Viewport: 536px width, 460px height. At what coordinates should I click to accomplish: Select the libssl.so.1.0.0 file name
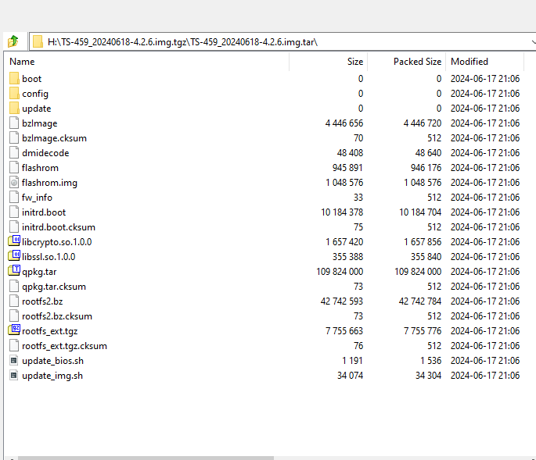point(49,257)
